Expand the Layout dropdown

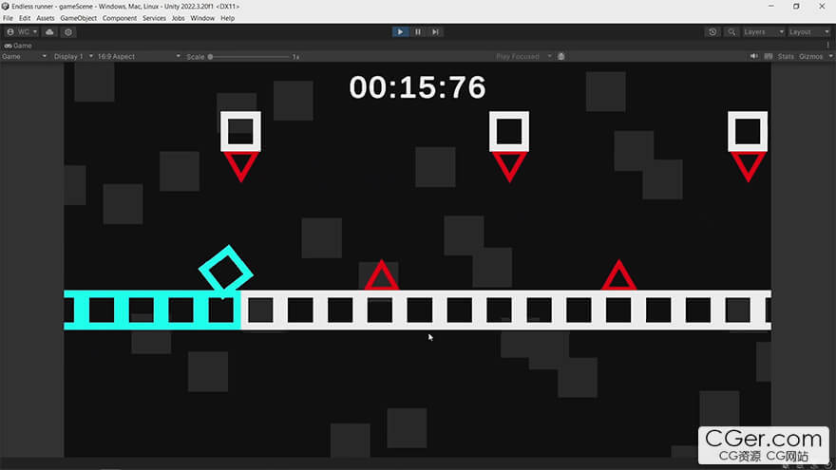click(808, 32)
